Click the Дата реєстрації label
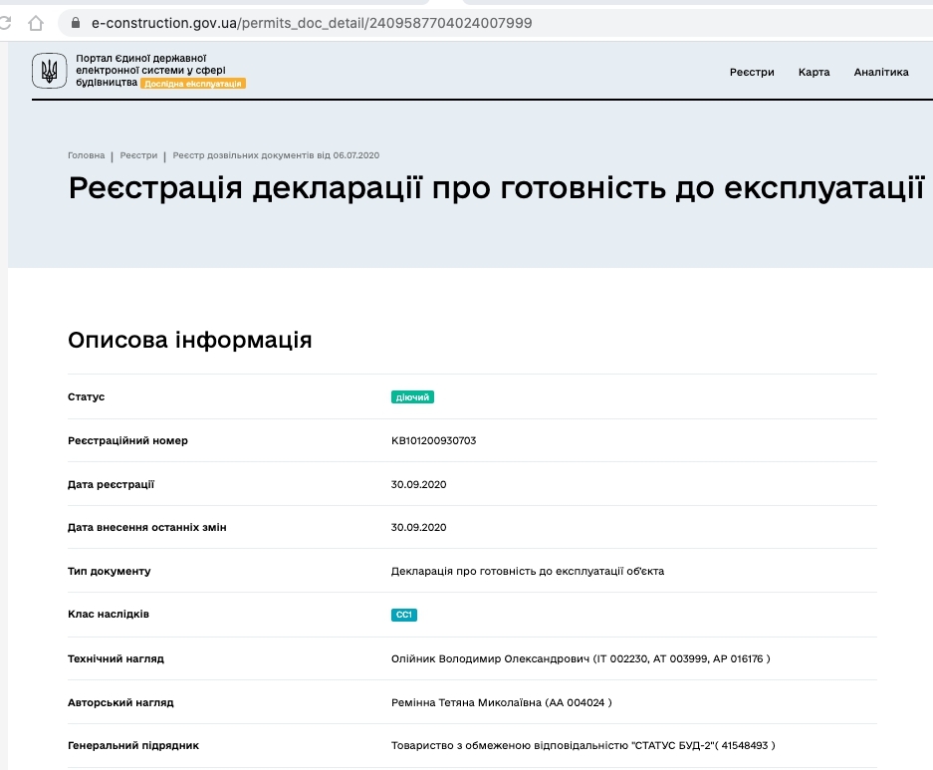933x770 pixels. click(x=111, y=484)
